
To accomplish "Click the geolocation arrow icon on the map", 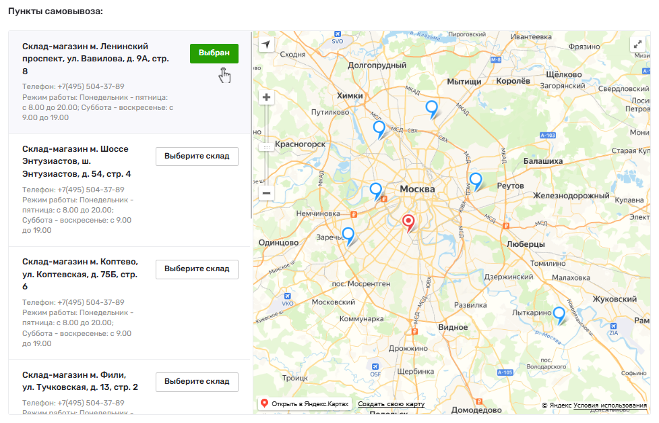I will click(267, 45).
